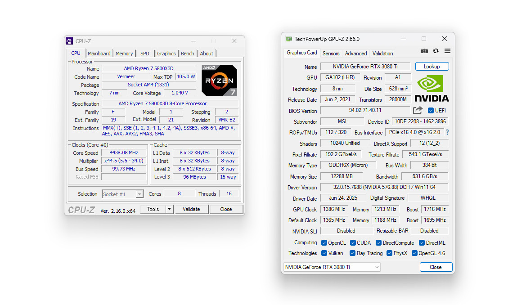The height and width of the screenshot is (305, 517).
Task: Toggle the PhysX checkbox
Action: click(389, 253)
